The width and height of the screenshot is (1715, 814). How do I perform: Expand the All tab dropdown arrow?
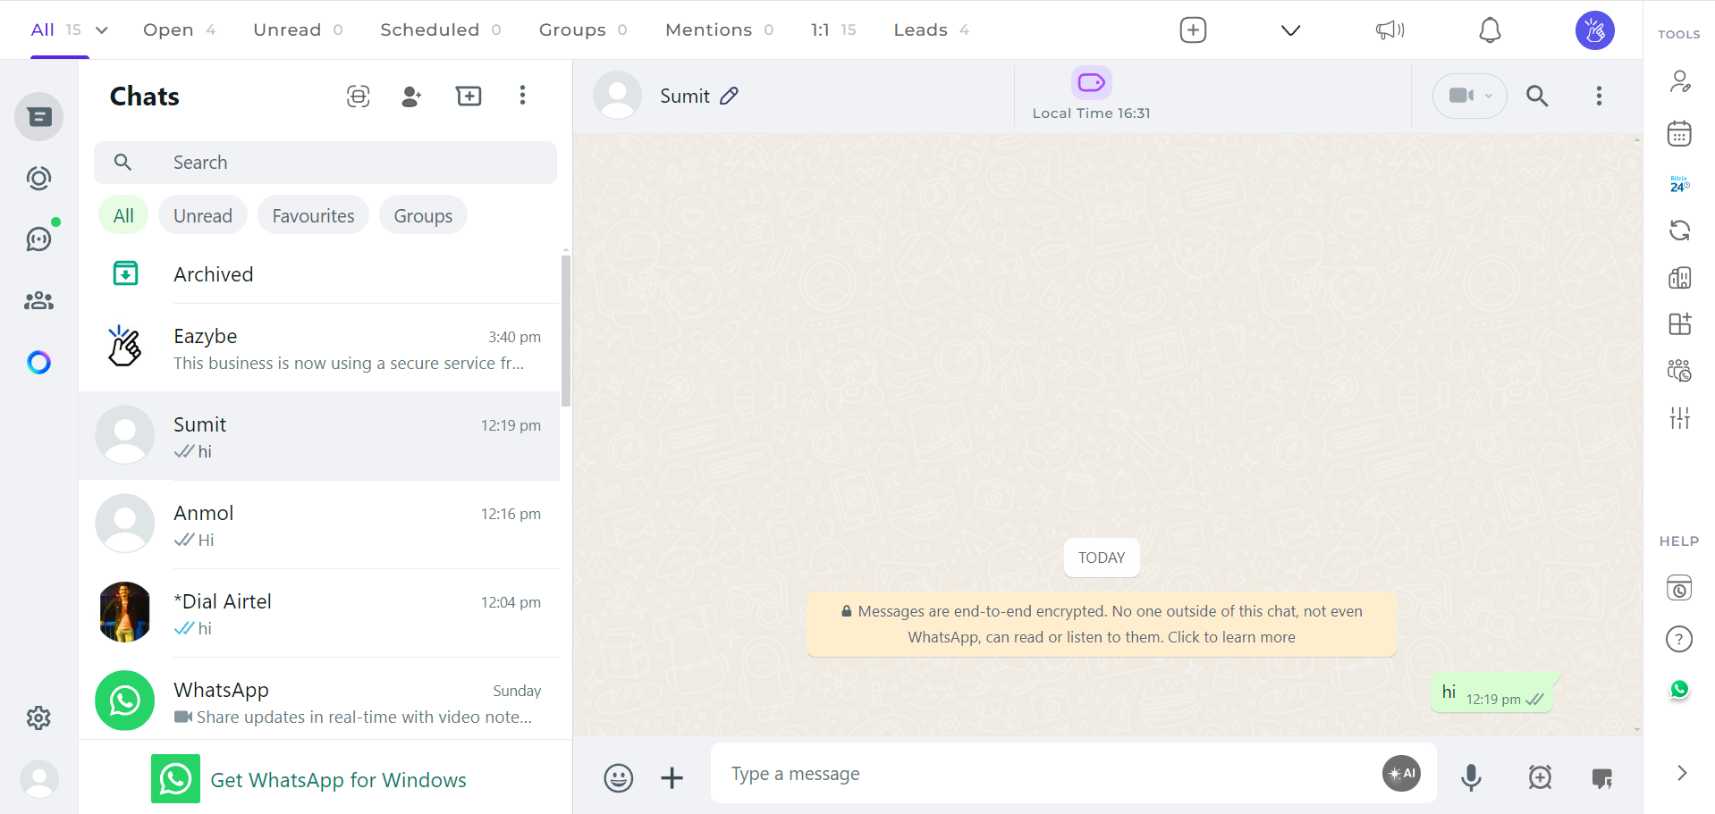100,29
